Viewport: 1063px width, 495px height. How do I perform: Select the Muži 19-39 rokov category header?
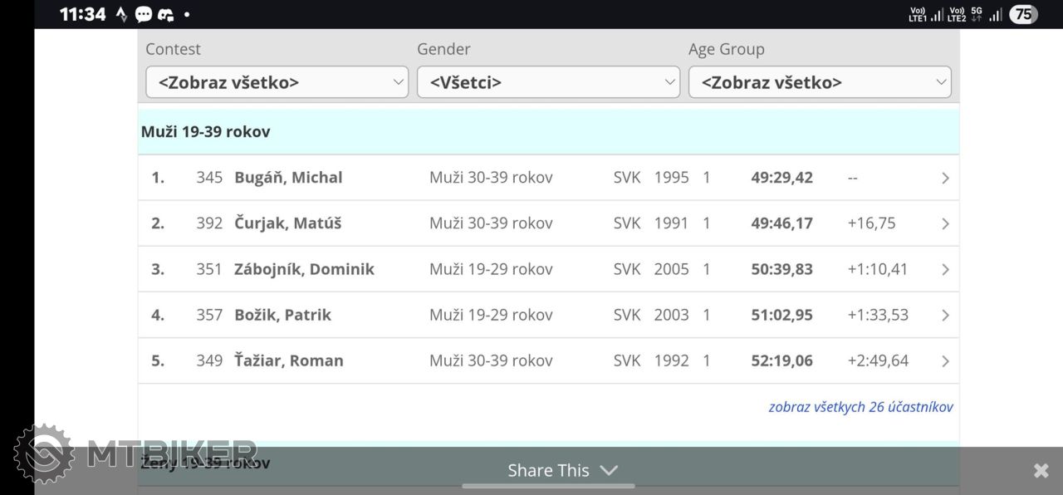[548, 131]
